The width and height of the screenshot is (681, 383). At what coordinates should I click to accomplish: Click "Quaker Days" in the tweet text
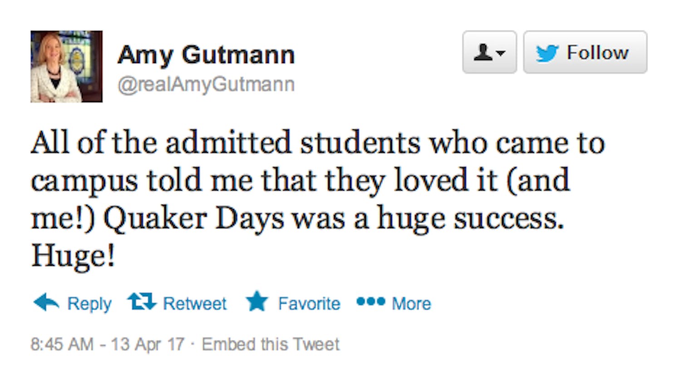pyautogui.click(x=193, y=219)
